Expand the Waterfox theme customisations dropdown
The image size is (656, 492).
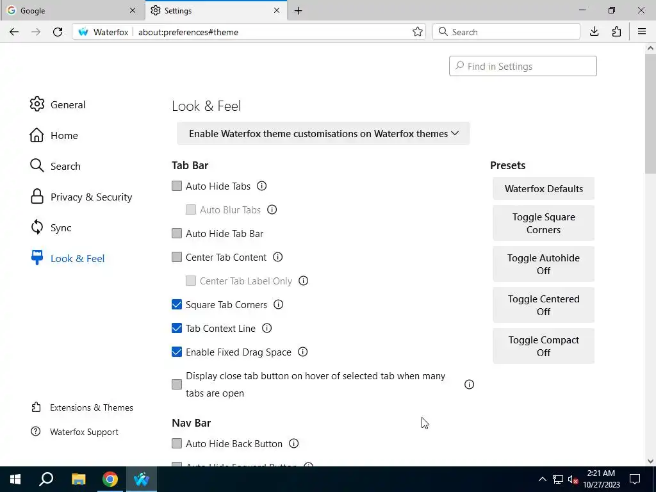[324, 133]
